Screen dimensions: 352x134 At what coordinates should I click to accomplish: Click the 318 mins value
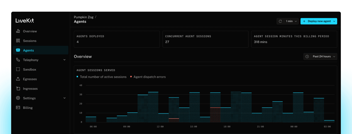(261, 42)
